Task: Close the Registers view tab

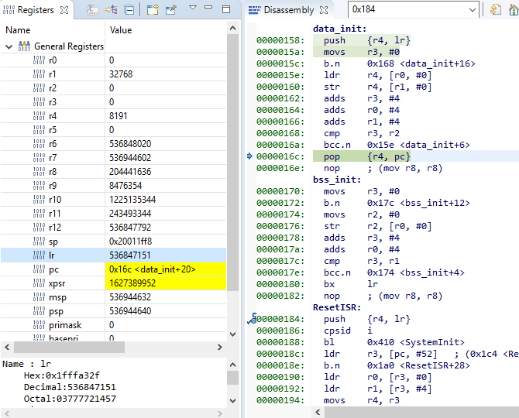Action: 64,10
